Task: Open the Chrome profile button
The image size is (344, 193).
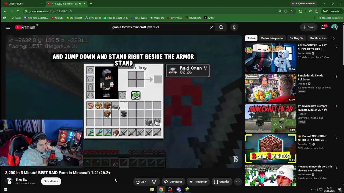Action: coord(317,11)
